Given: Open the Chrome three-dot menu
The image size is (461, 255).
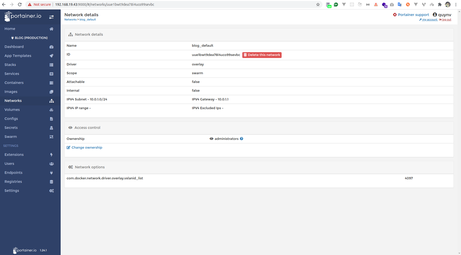Looking at the screenshot, I should point(456,4).
